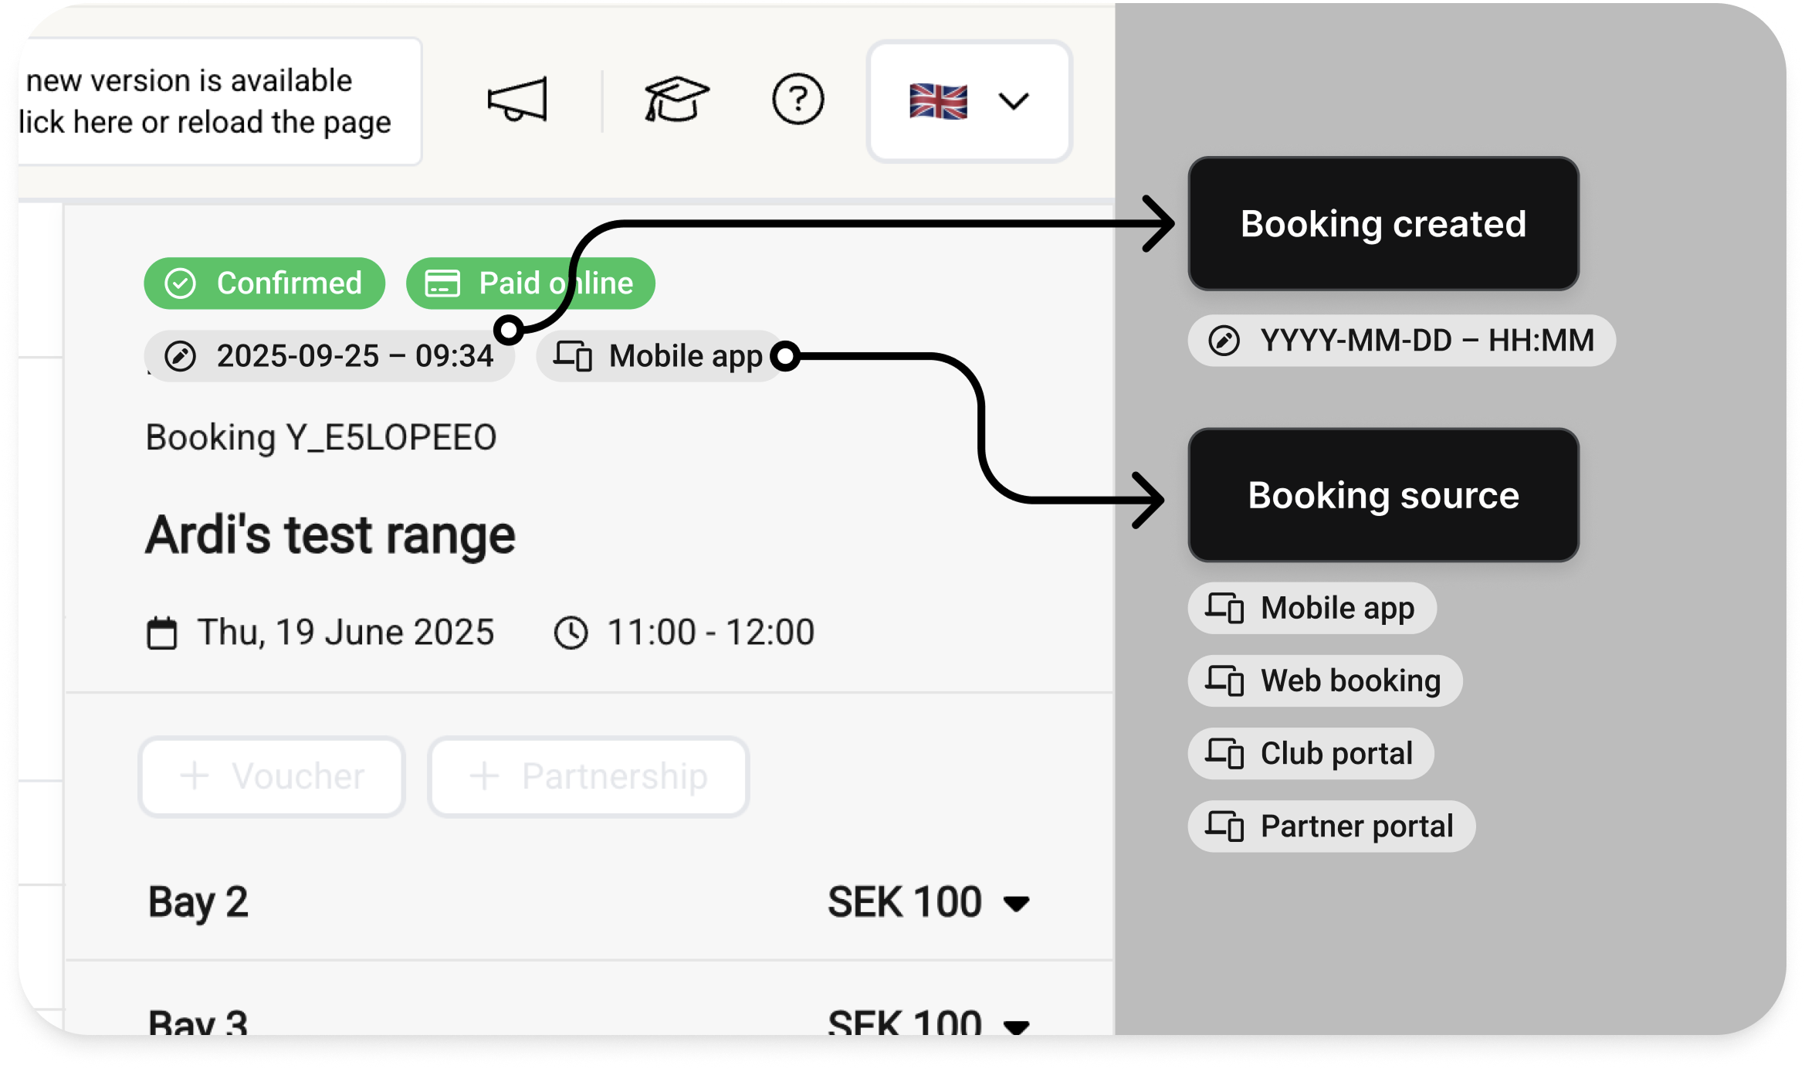Select the Partner portal source chip
Viewport: 1805px width, 1069px height.
click(1331, 826)
